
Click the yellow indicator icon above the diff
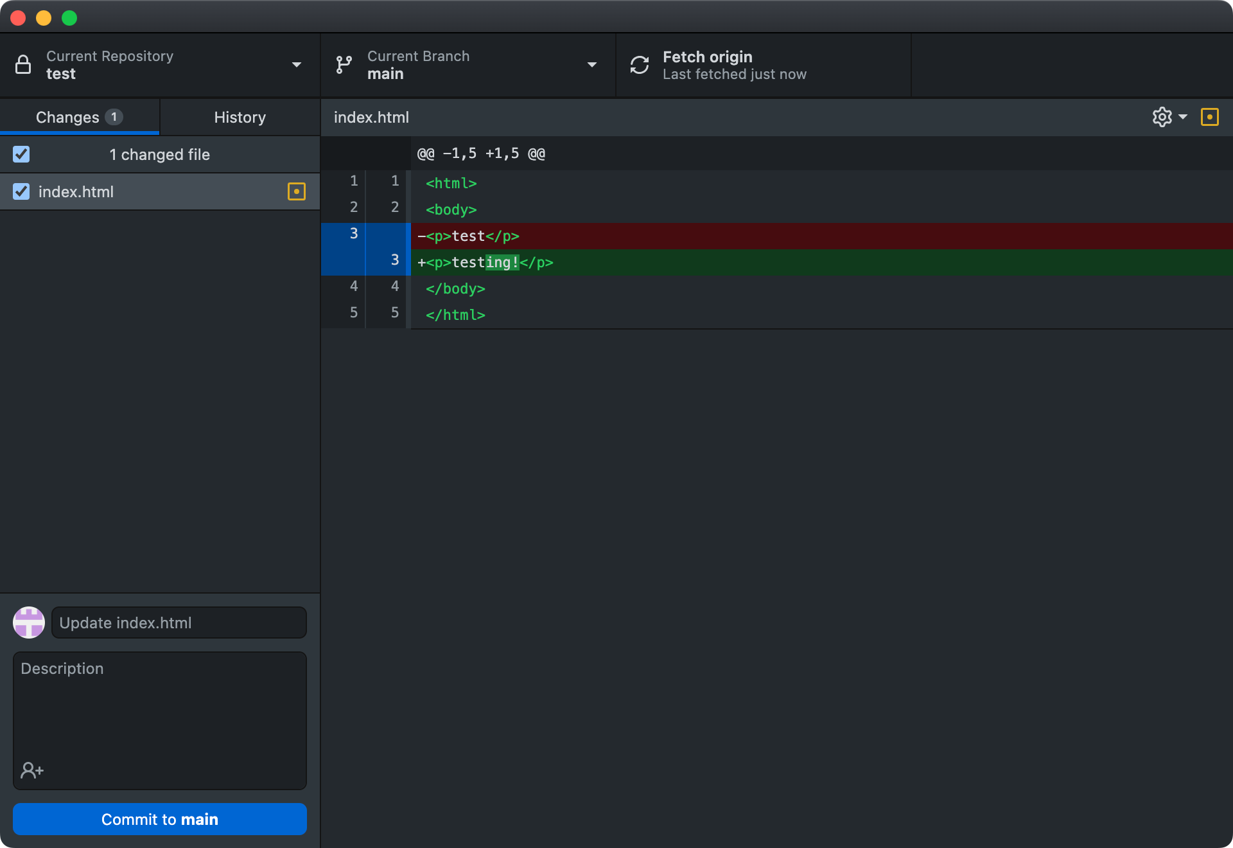[x=1210, y=117]
